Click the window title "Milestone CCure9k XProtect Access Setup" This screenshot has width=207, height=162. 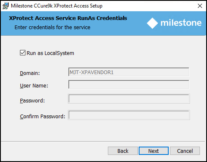click(x=57, y=6)
